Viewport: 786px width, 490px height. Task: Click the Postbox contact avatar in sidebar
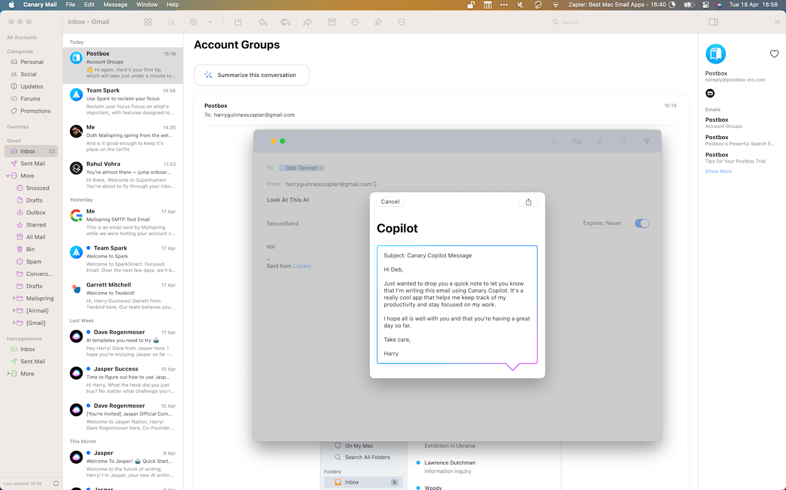point(716,54)
